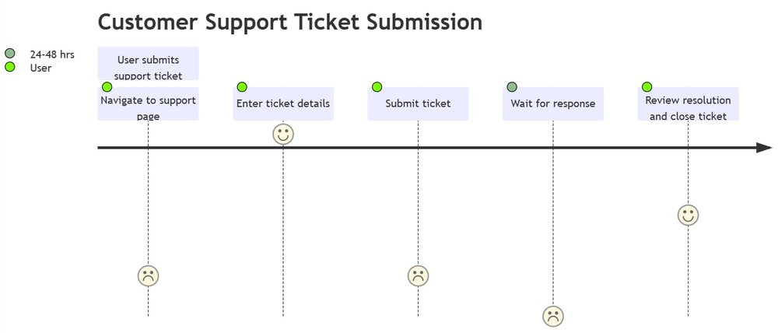Screen dimensions: 778x333
Task: Click green actor dot on Navigate to support page
Action: 107,87
